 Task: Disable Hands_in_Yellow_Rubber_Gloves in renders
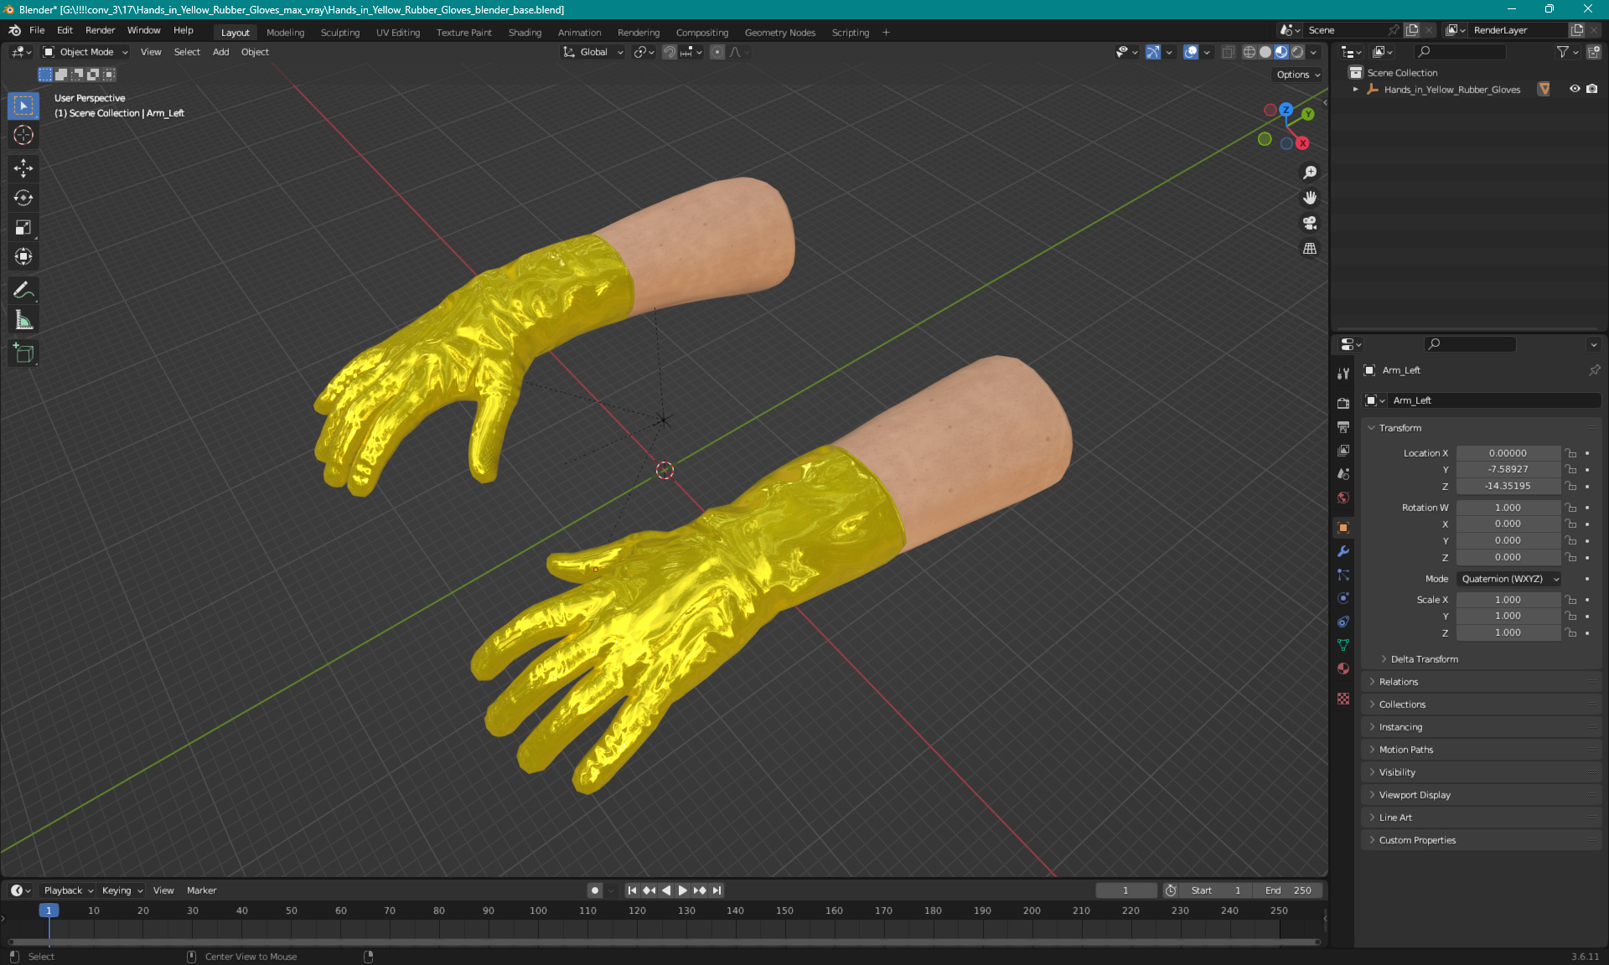[x=1591, y=89]
